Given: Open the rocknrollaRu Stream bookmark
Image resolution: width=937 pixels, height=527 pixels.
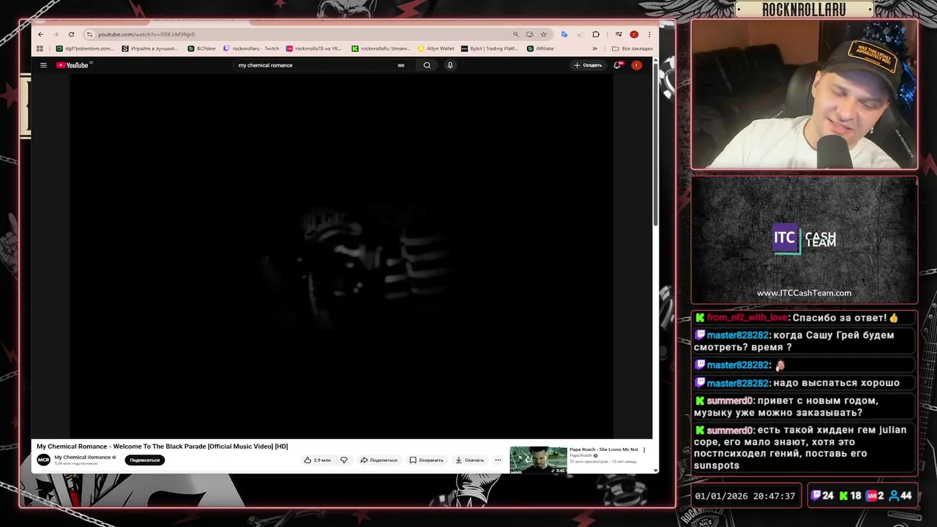Looking at the screenshot, I should (381, 48).
